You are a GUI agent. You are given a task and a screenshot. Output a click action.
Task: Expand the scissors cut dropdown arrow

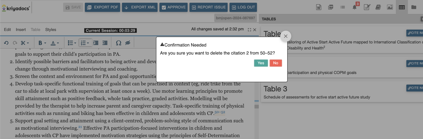tap(28, 43)
